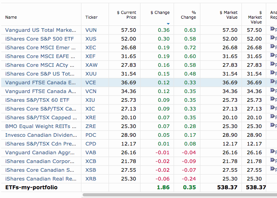277x198 pixels.
Task: Toggle sort arrow under $ Change header
Action: (168, 23)
